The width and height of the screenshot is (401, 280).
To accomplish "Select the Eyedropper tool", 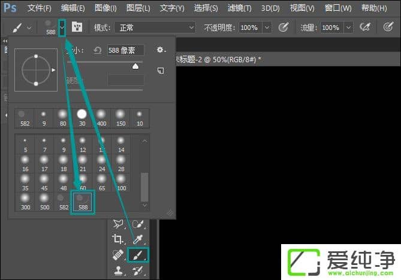I will [x=138, y=239].
